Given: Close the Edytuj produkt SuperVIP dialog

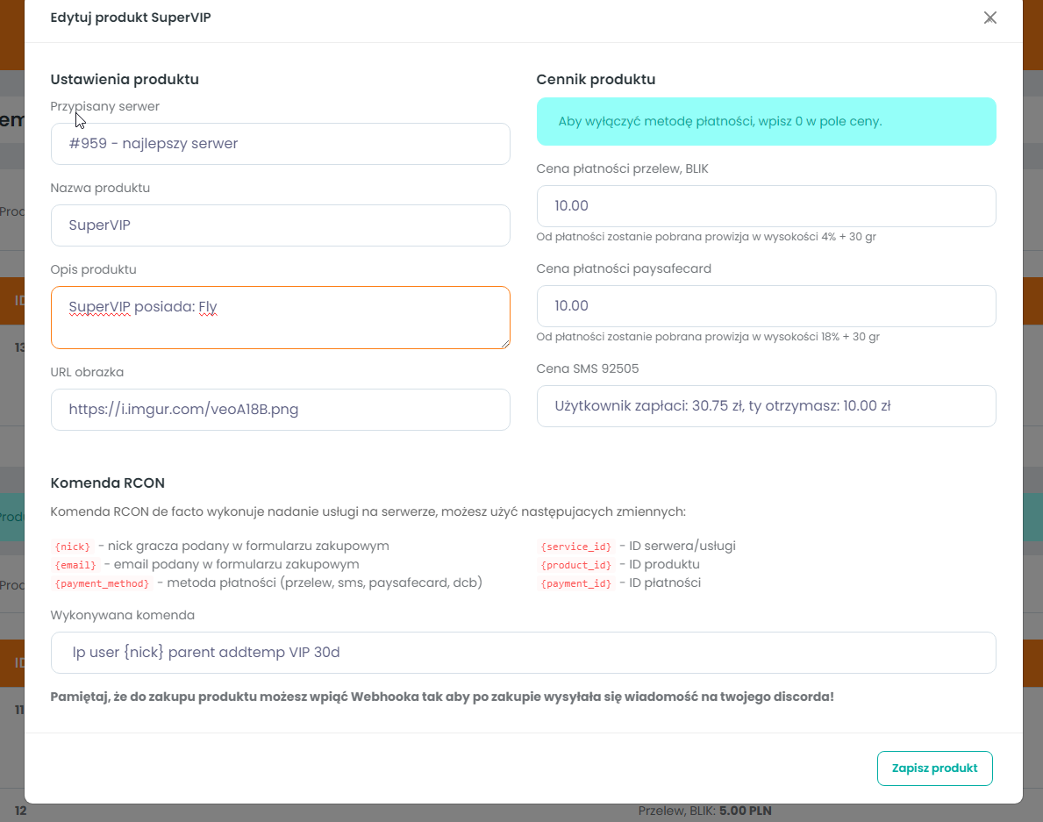Looking at the screenshot, I should click(990, 18).
